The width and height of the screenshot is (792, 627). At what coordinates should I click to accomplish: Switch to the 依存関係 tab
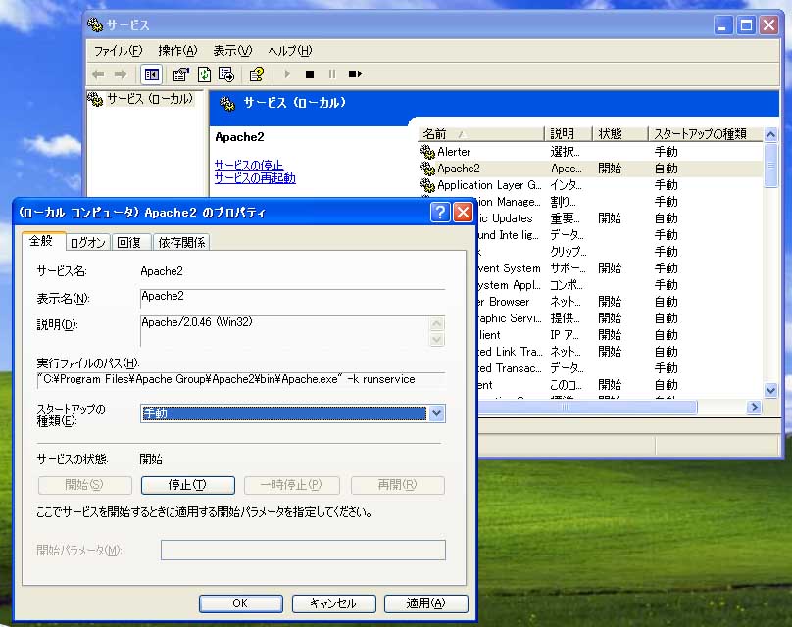182,242
